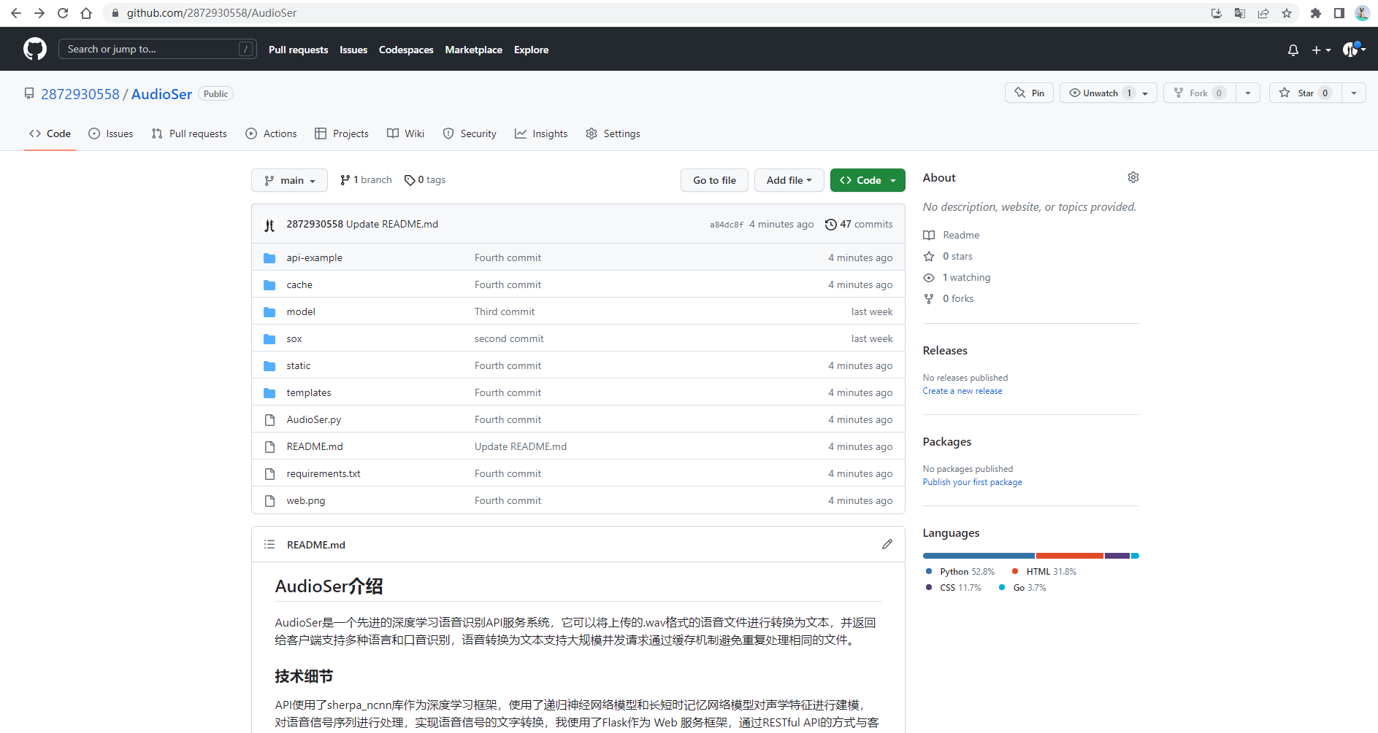The width and height of the screenshot is (1378, 733).
Task: Open the cache folder
Action: coord(299,284)
